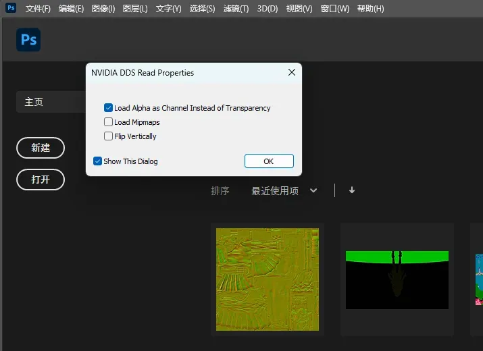The width and height of the screenshot is (483, 351).
Task: Open the 图像(I) menu
Action: (103, 9)
